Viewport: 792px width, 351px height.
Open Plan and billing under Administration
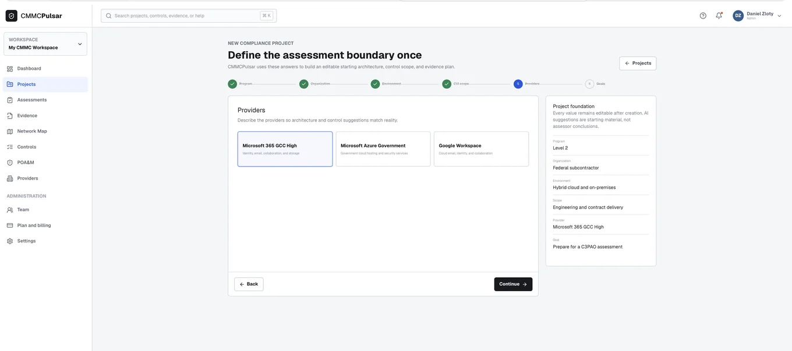45,225
